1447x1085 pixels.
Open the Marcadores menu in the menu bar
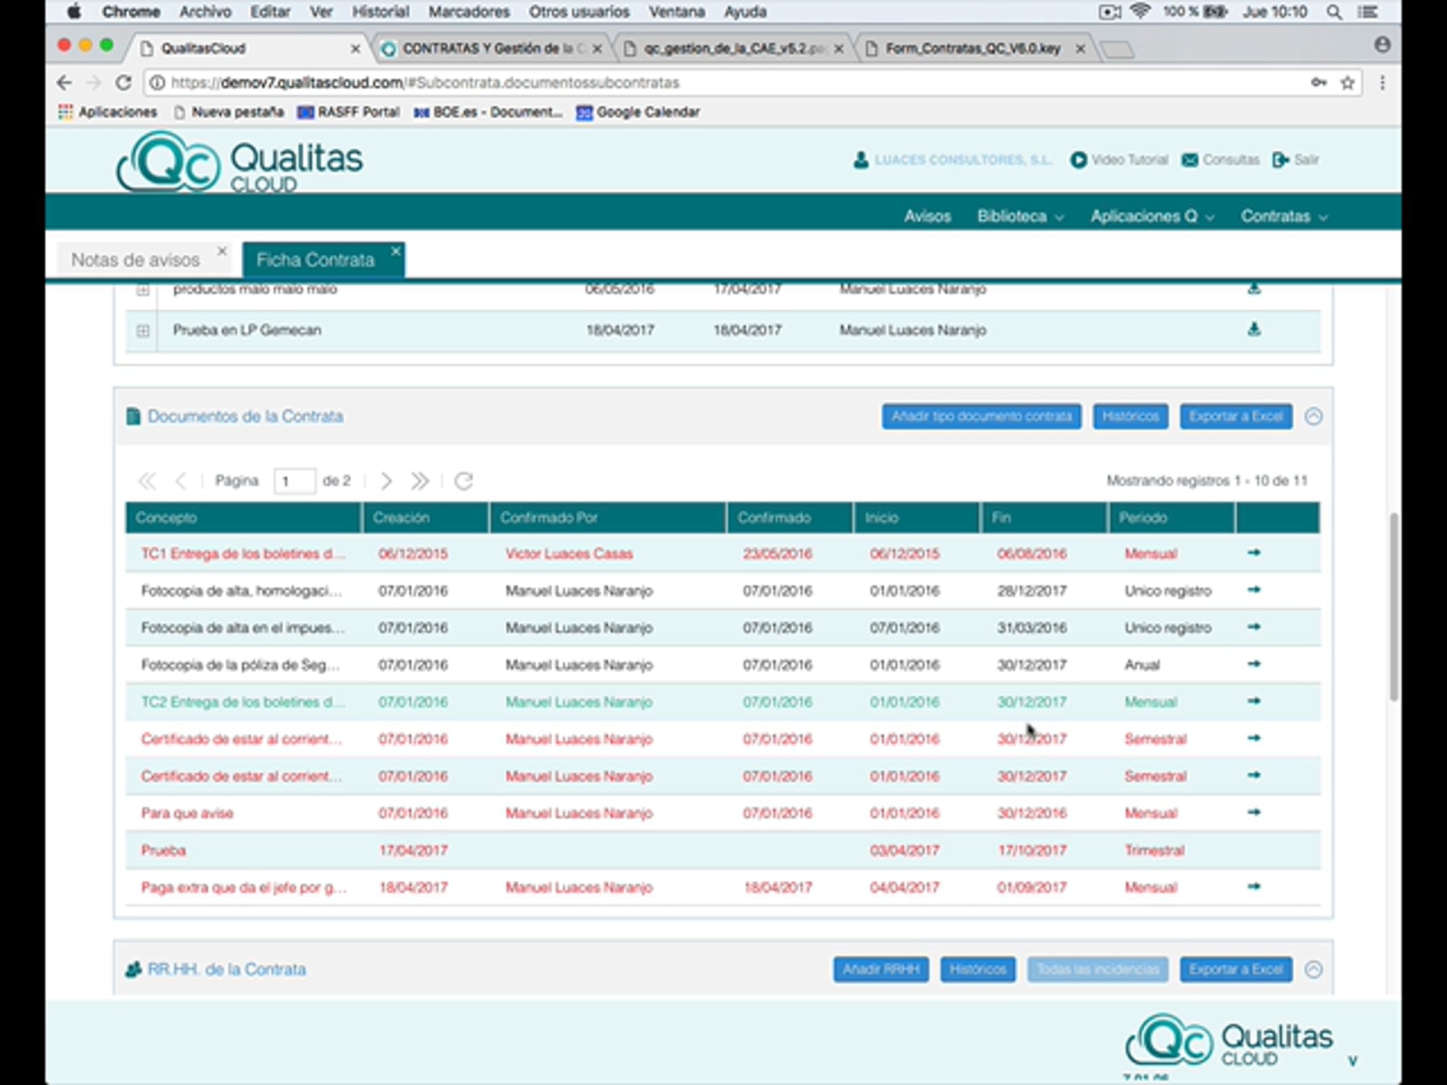pos(469,12)
